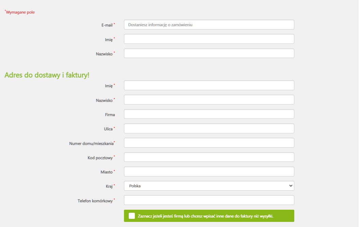359x227 pixels.
Task: Open the Kraj dropdown showing Polska
Action: click(209, 186)
